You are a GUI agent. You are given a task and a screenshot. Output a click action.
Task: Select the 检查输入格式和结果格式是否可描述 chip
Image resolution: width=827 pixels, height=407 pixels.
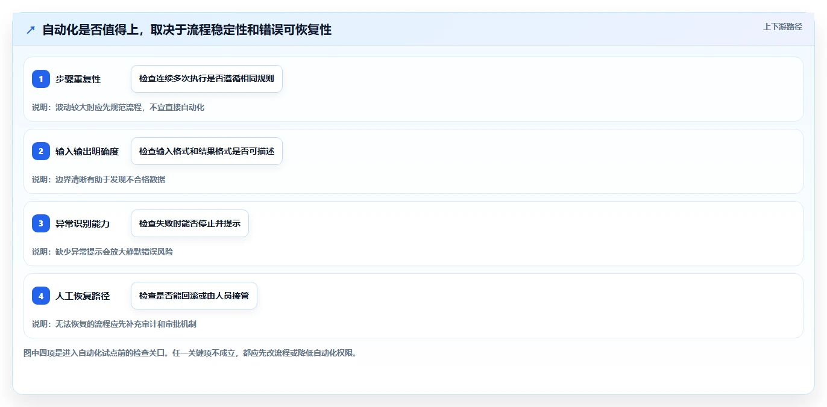(207, 151)
